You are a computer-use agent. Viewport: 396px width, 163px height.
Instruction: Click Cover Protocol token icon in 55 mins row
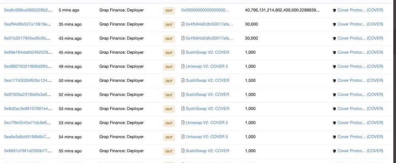click(335, 151)
